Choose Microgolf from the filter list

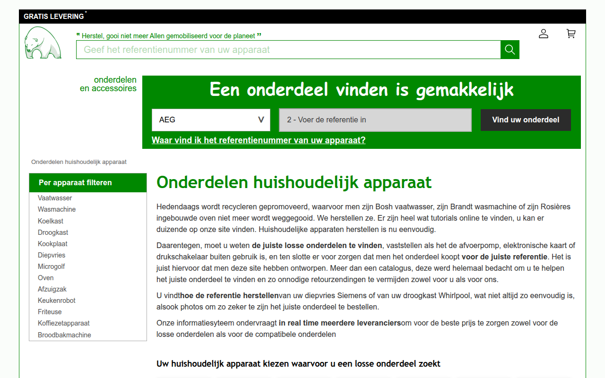point(52,266)
